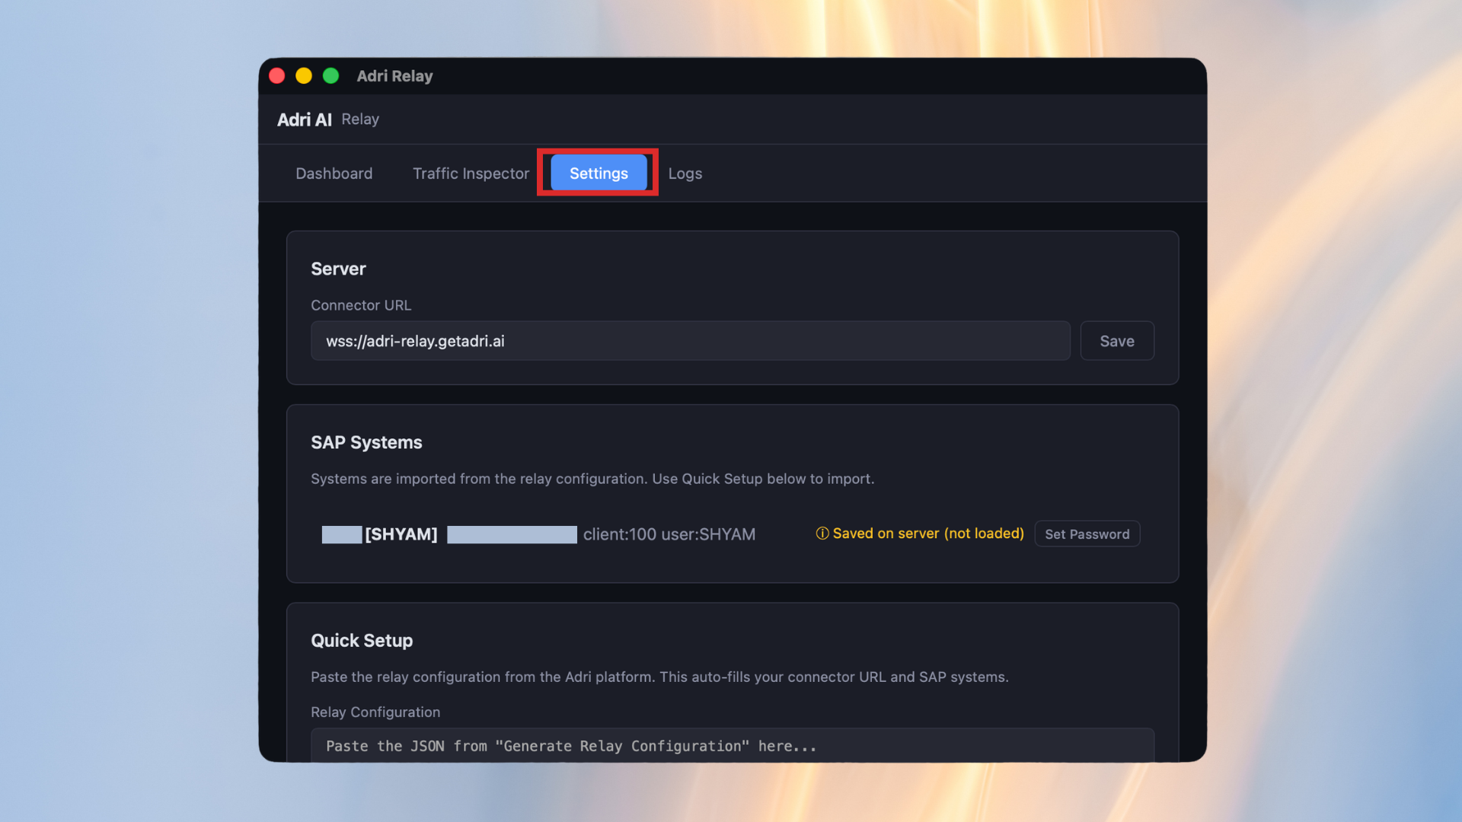Click the info icon next to Saved on server
Image resolution: width=1462 pixels, height=822 pixels.
tap(822, 534)
